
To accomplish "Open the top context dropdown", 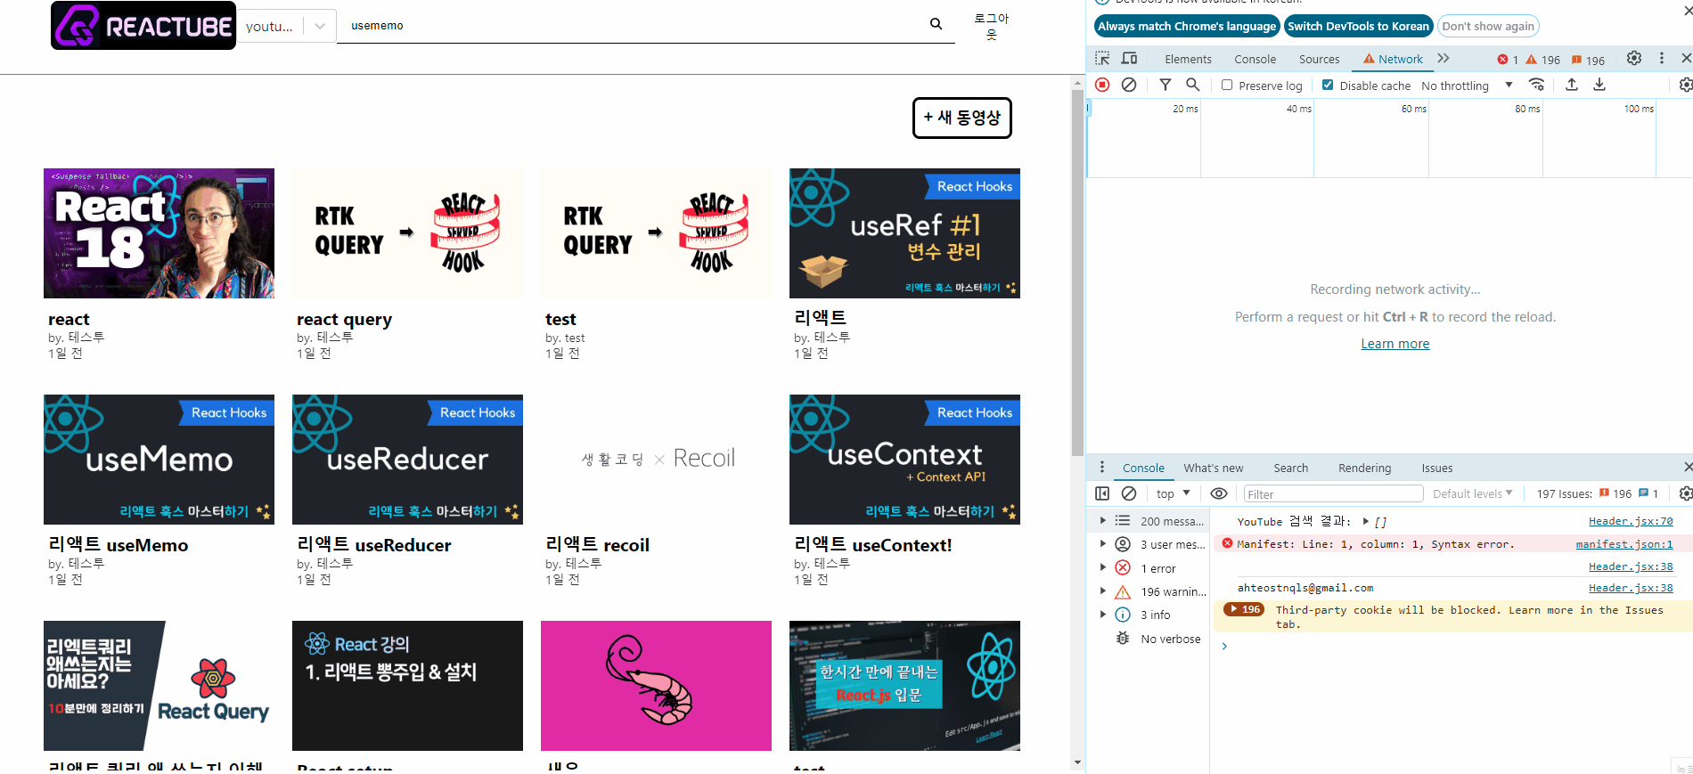I will (x=1173, y=493).
